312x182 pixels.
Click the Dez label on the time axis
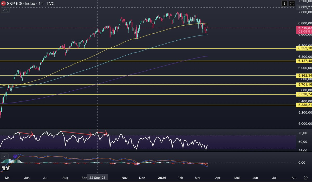142,178
